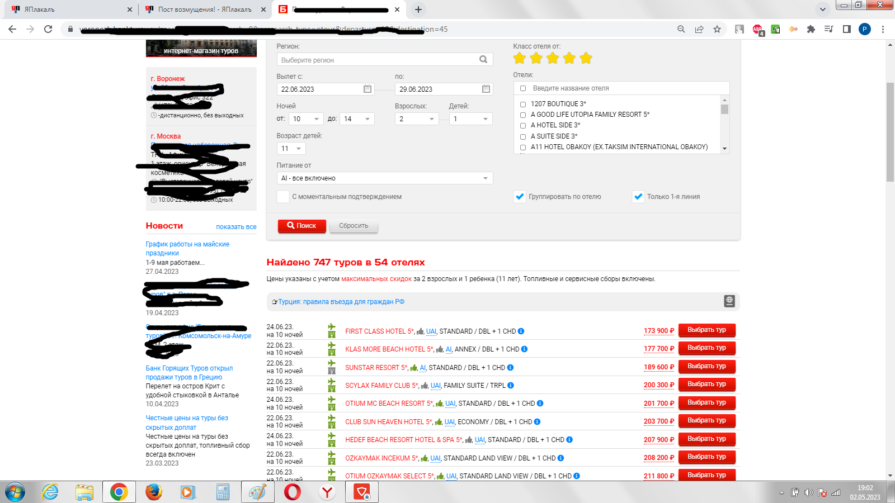The width and height of the screenshot is (895, 503).
Task: Open calendar for the 29.06.2023 end date
Action: [x=486, y=89]
